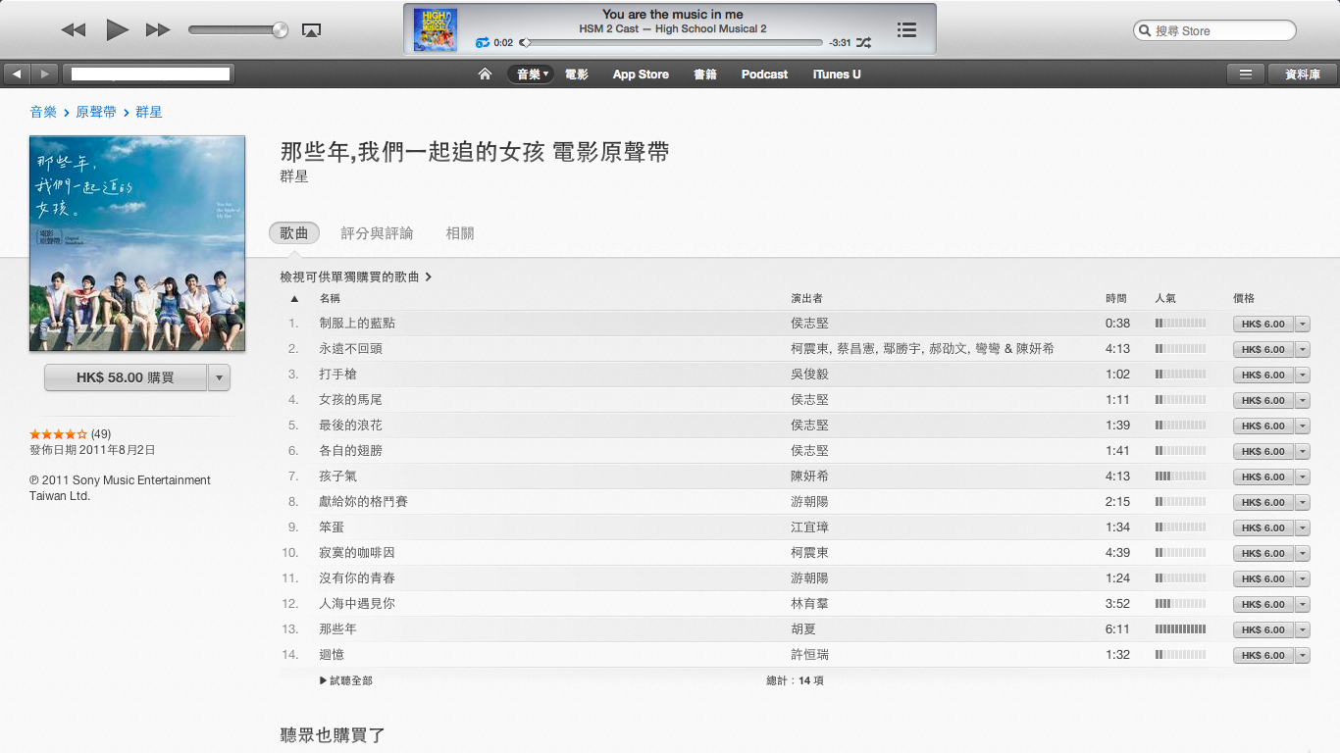This screenshot has height=753, width=1340.
Task: Click the Play button in the toolbar
Action: tap(118, 30)
